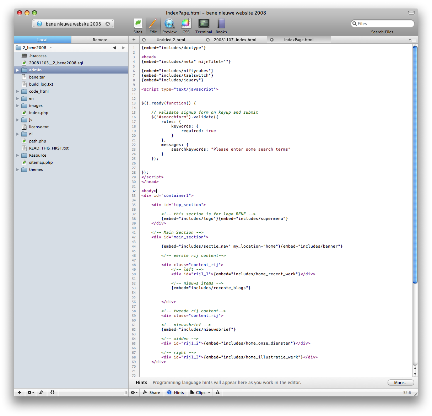The image size is (432, 416).
Task: Open the 2_bene2008 folder path dropdown
Action: click(x=34, y=48)
